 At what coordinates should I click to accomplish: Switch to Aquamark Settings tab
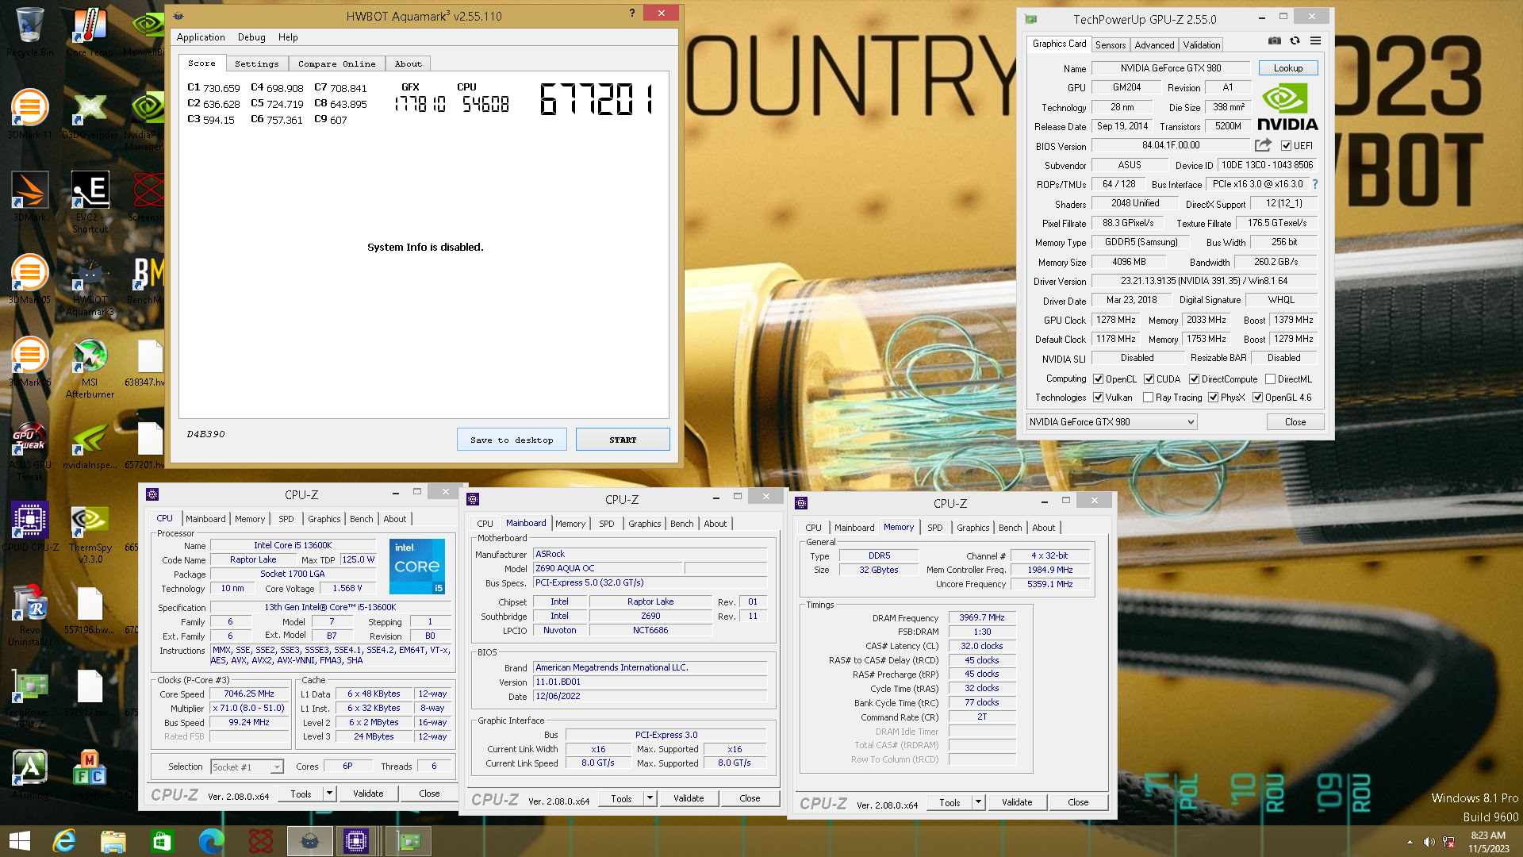click(257, 63)
